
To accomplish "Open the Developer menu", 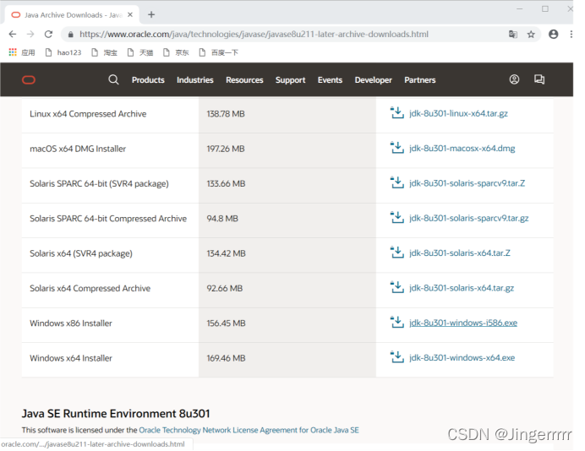I will tap(374, 80).
